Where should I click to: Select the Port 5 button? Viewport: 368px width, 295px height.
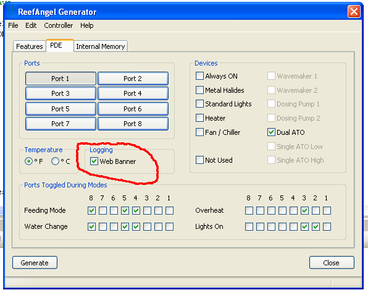click(x=61, y=109)
